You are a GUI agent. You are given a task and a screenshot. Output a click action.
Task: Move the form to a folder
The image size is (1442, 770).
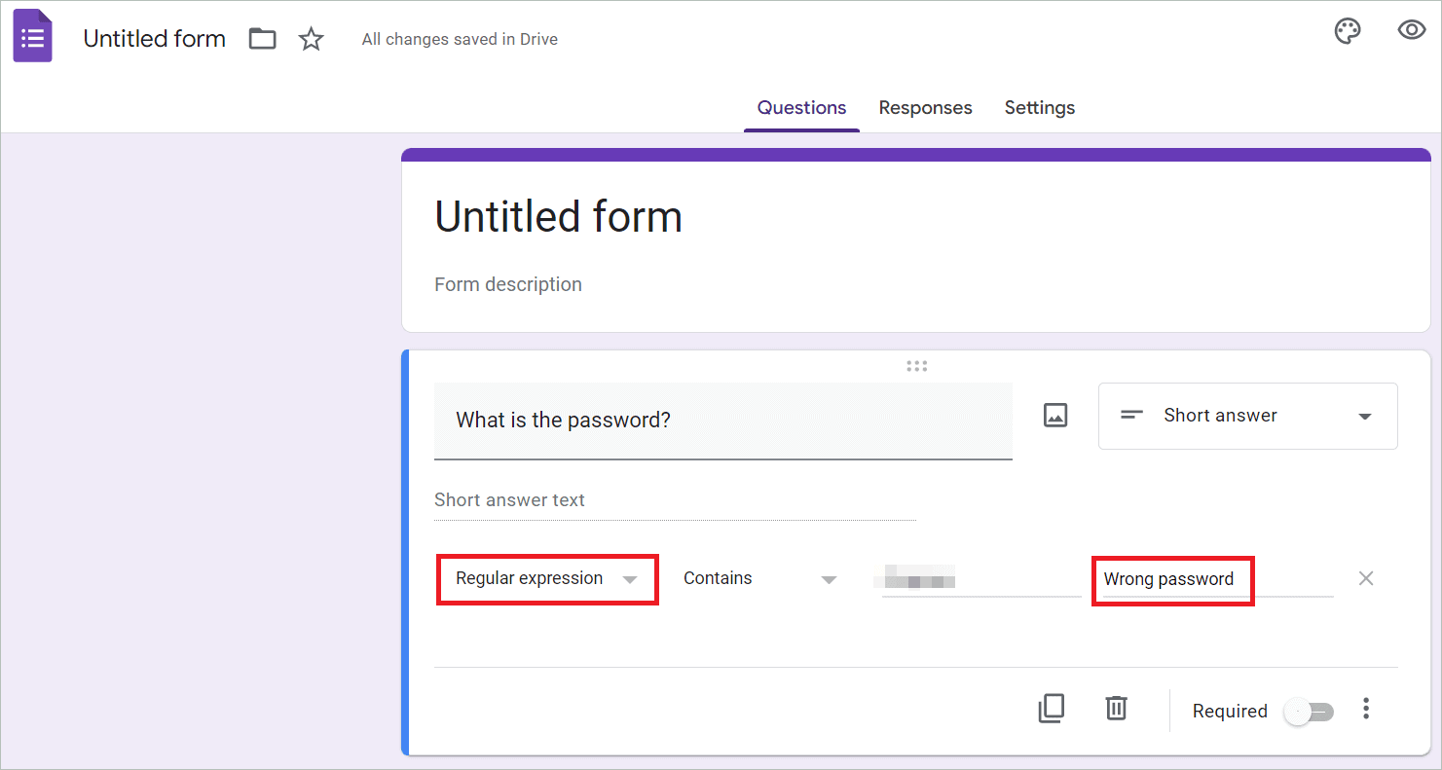point(262,38)
